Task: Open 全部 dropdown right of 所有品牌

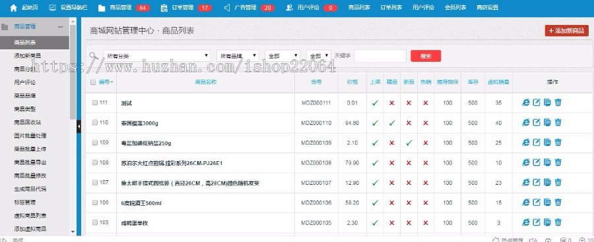Action: pyautogui.click(x=282, y=56)
